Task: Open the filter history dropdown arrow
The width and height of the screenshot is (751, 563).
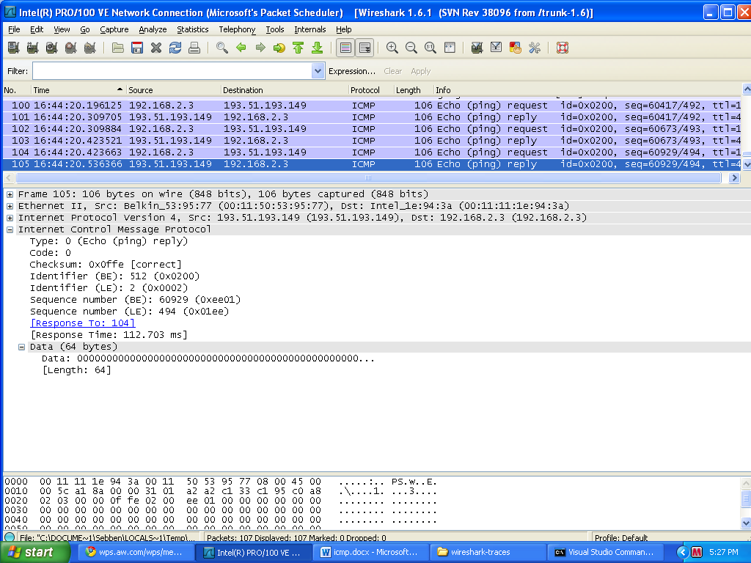Action: click(x=318, y=71)
